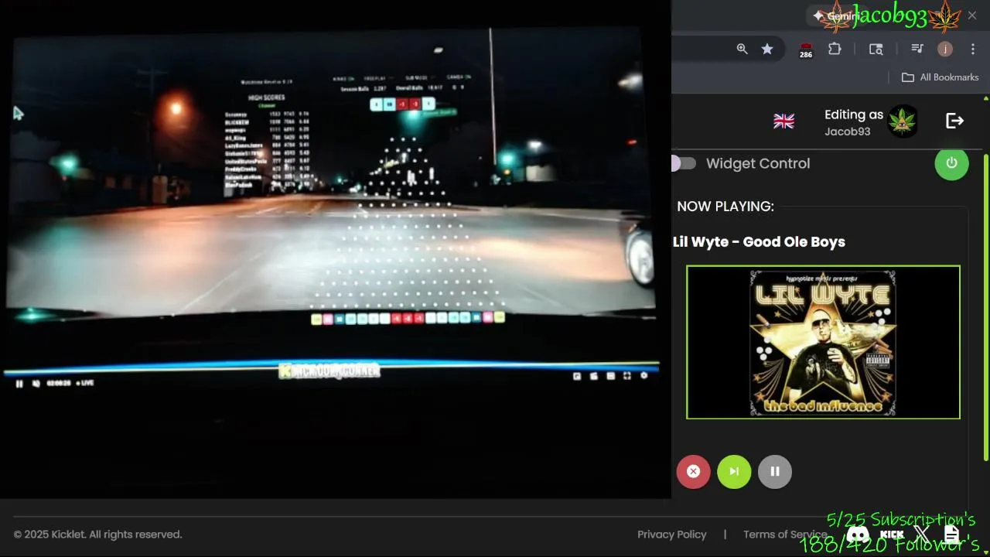The image size is (990, 557).
Task: Open the Chrome three-dot menu
Action: (x=973, y=49)
